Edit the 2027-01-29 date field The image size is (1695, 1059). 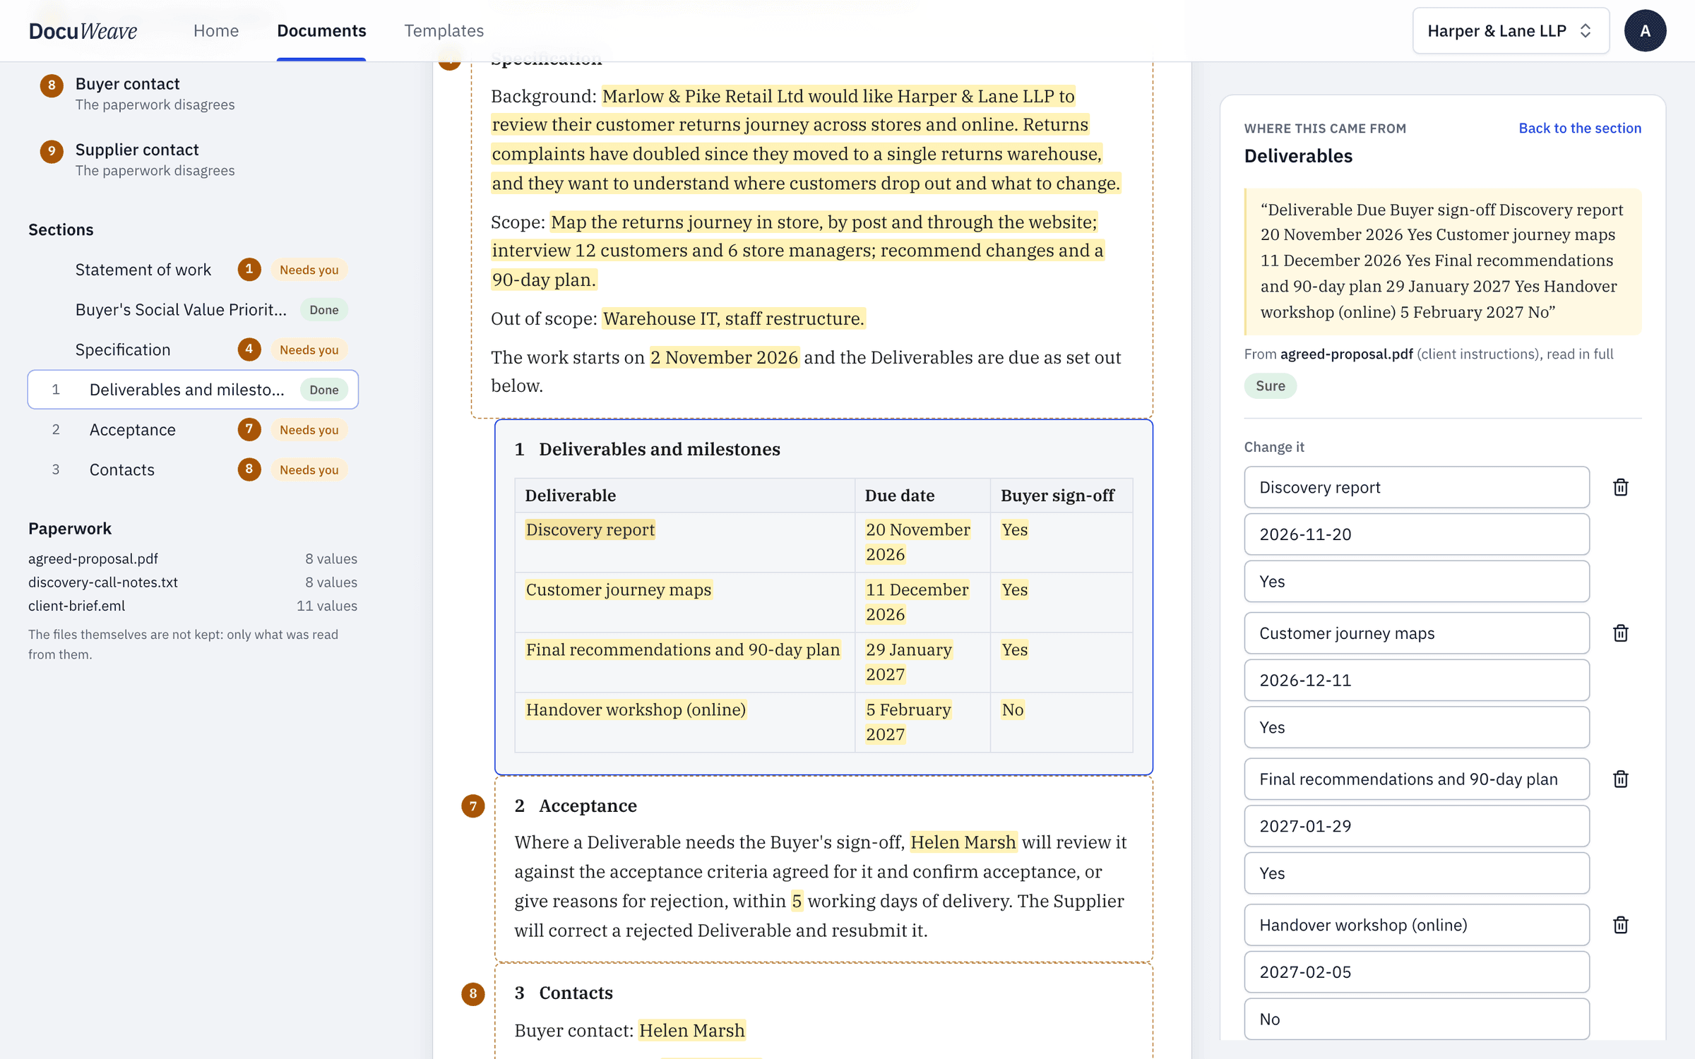(x=1416, y=826)
